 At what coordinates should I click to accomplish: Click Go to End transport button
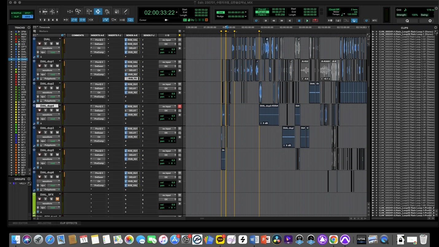point(290,21)
